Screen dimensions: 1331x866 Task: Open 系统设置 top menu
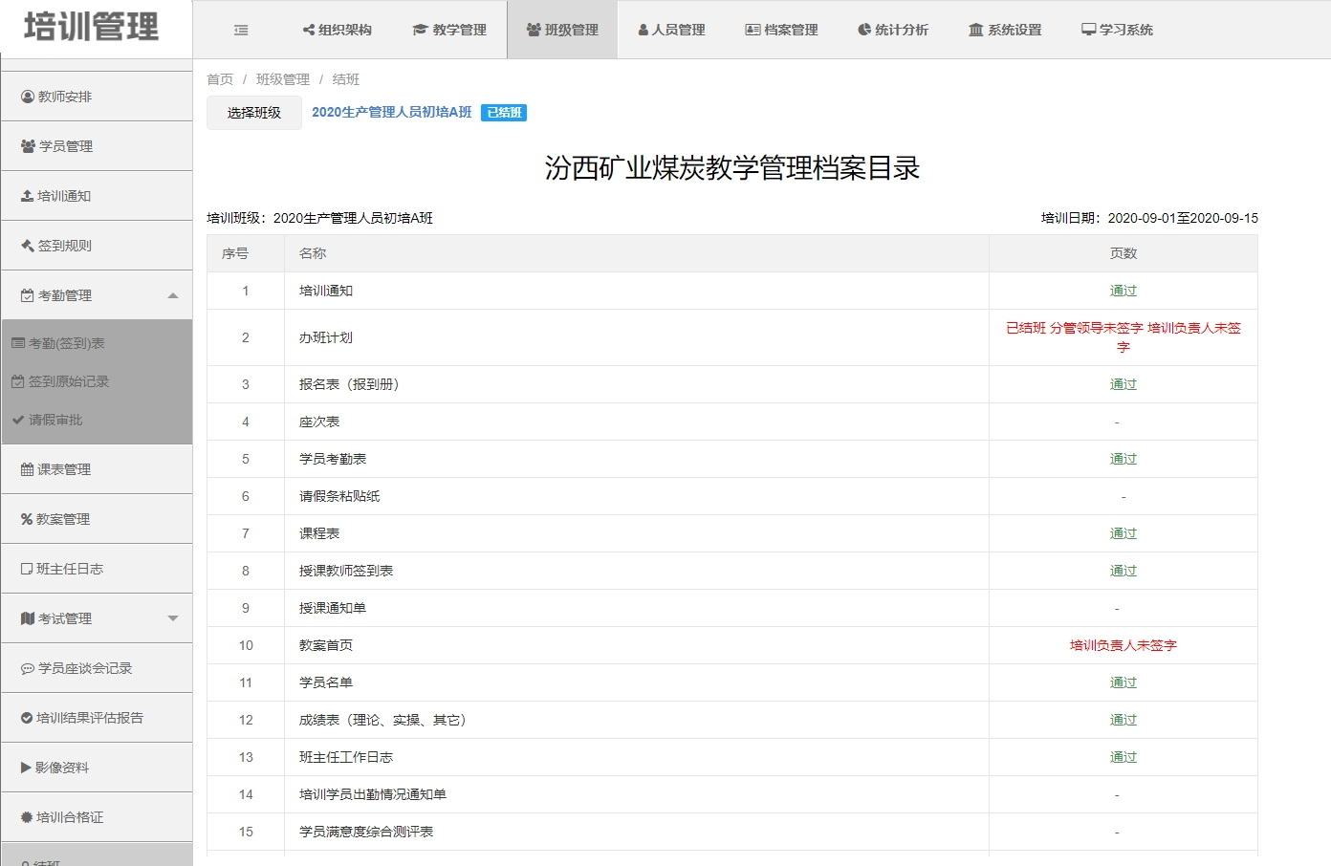pyautogui.click(x=1005, y=31)
